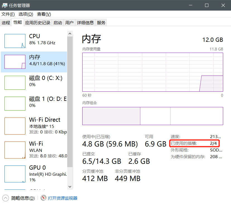Click the sidebar scroll down arrow

tap(70, 187)
